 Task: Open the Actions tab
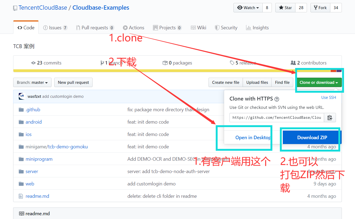click(134, 27)
